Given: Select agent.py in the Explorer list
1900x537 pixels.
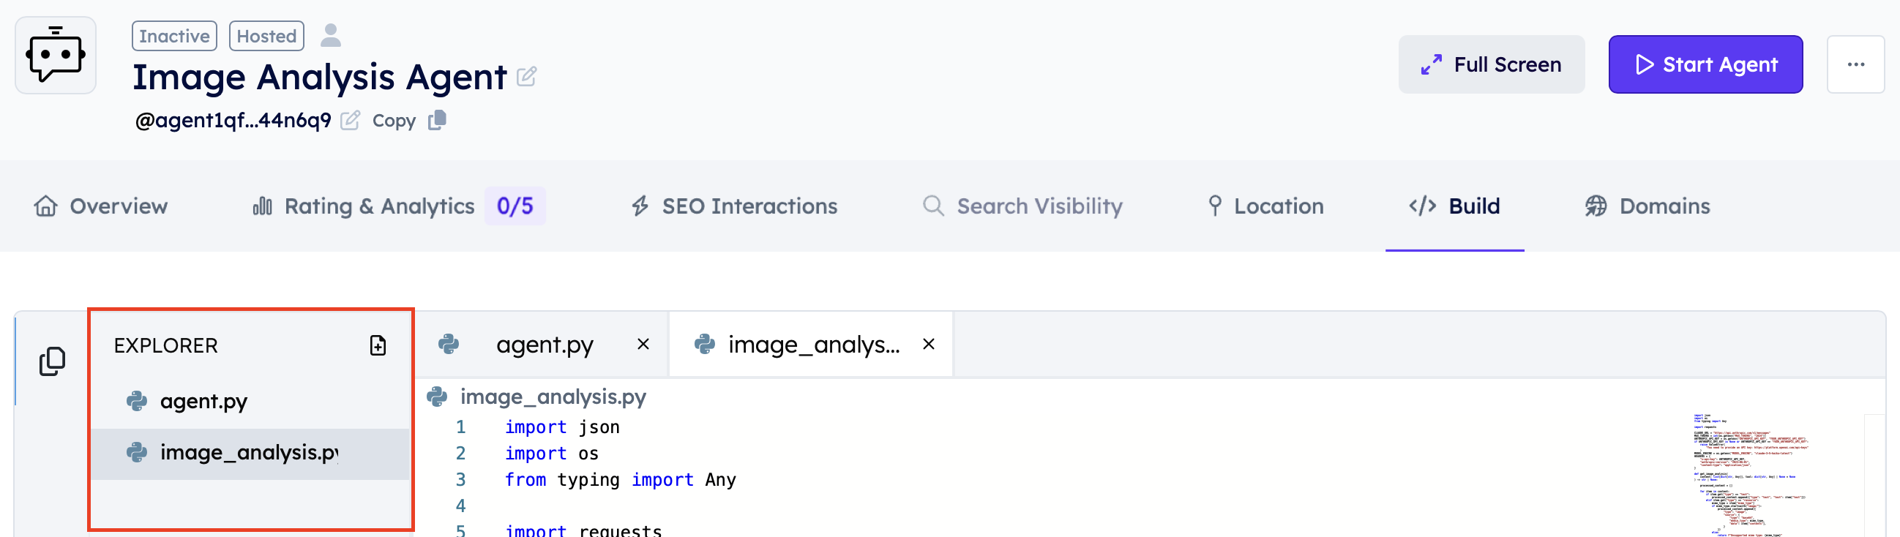Looking at the screenshot, I should pyautogui.click(x=203, y=401).
